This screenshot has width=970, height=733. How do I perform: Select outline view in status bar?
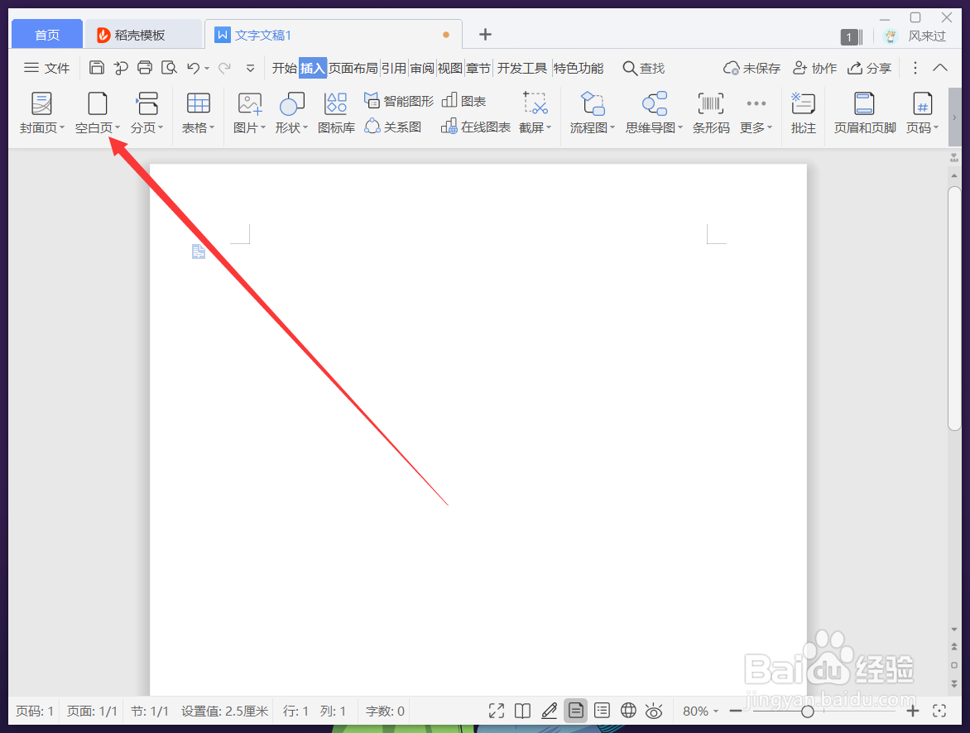[602, 711]
